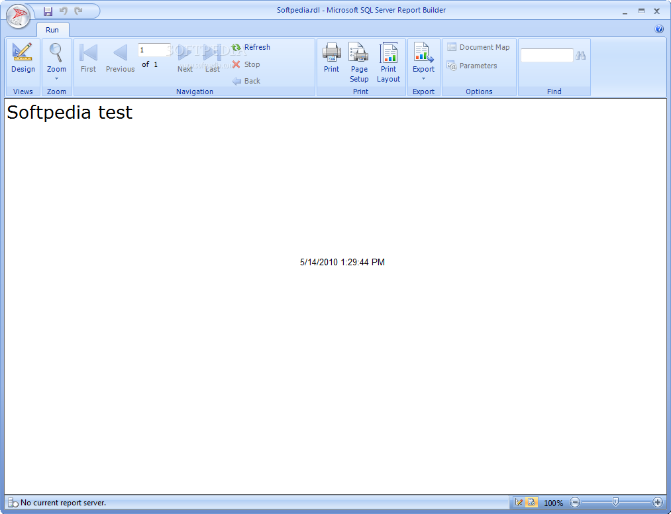Select the Run ribbon tab

(52, 30)
